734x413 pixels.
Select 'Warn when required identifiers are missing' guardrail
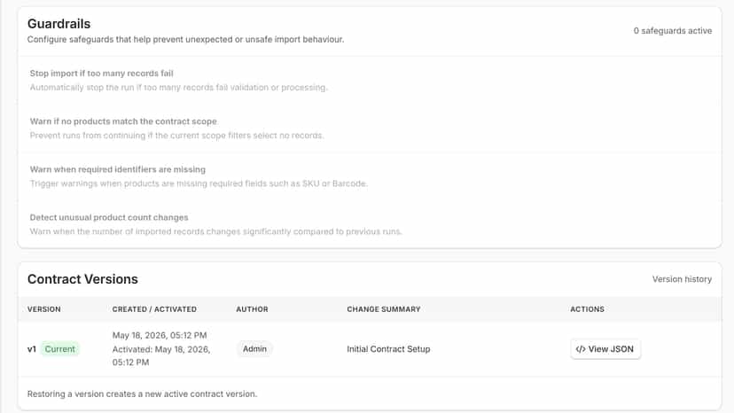(118, 169)
